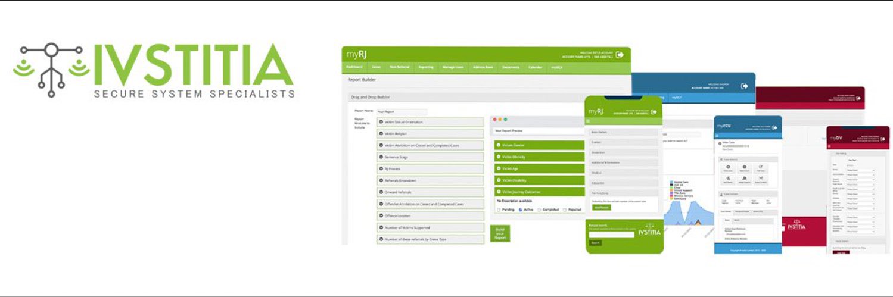Click the plus icon beside Onward Referrals

click(x=381, y=192)
